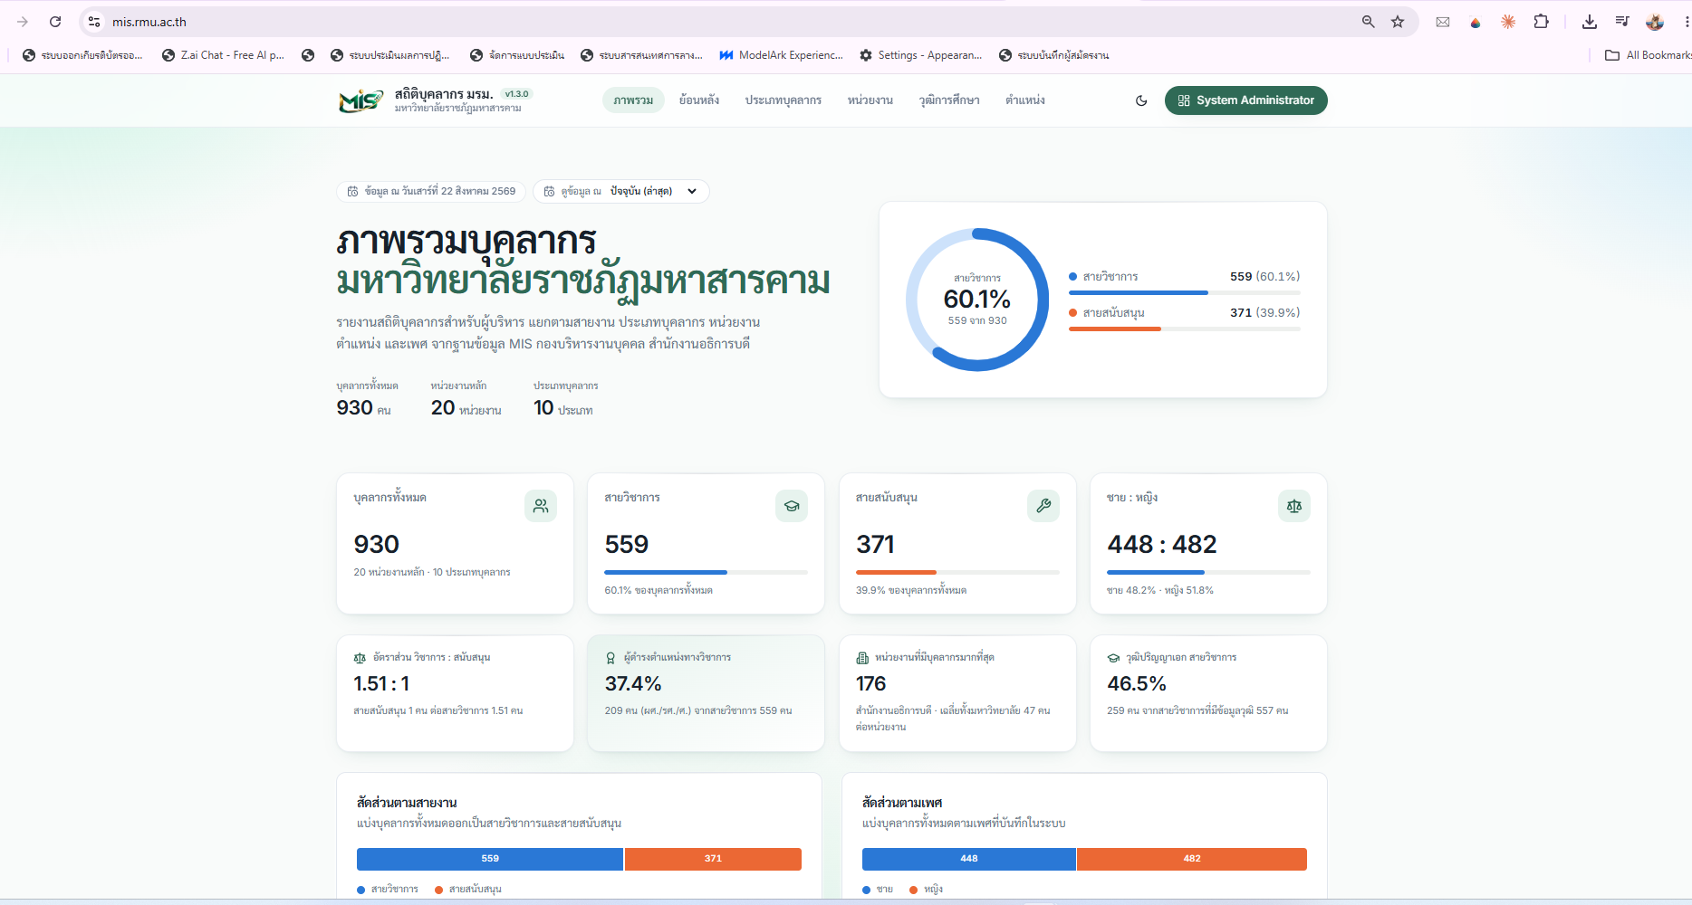Click the dropdown chevron next to ปัจจุบัน
This screenshot has width=1692, height=905.
pos(692,191)
